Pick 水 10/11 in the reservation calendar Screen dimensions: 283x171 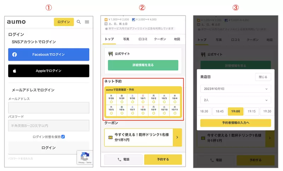tap(175, 110)
